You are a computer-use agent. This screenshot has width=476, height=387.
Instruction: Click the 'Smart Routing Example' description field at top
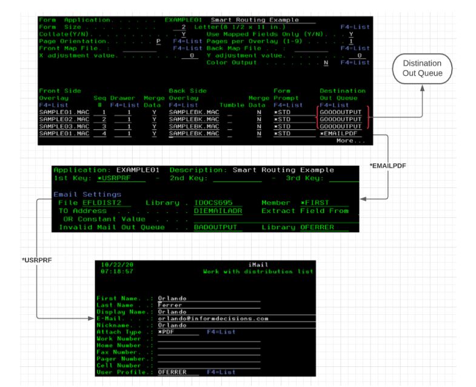pyautogui.click(x=263, y=20)
